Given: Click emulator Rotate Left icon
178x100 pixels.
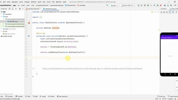Looking at the screenshot, I should click(170, 12).
